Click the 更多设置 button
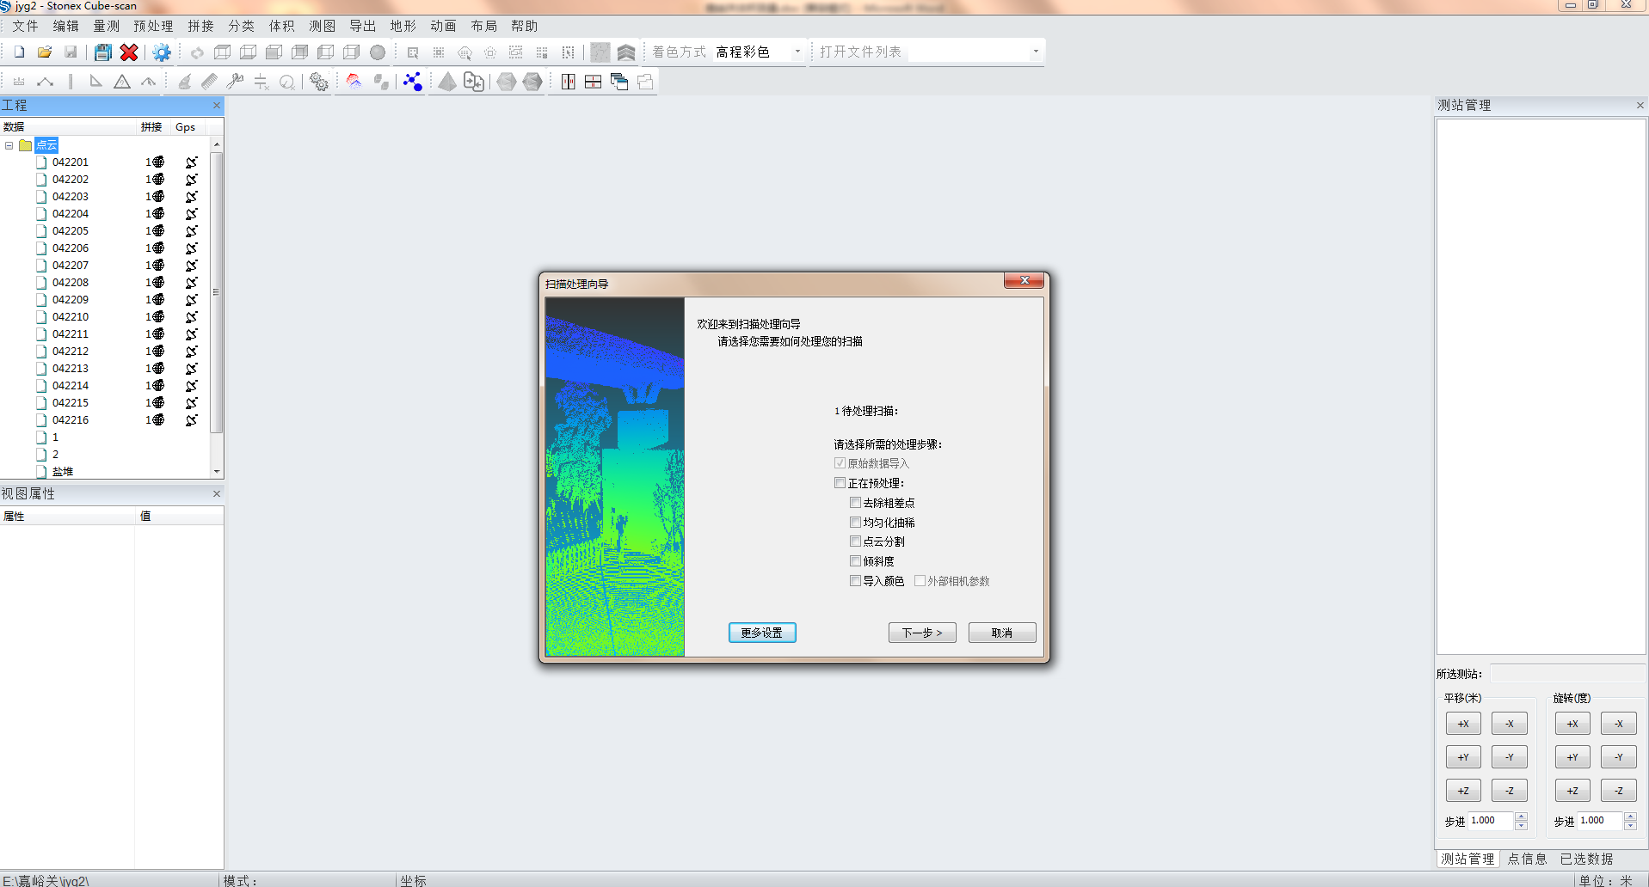 761,633
